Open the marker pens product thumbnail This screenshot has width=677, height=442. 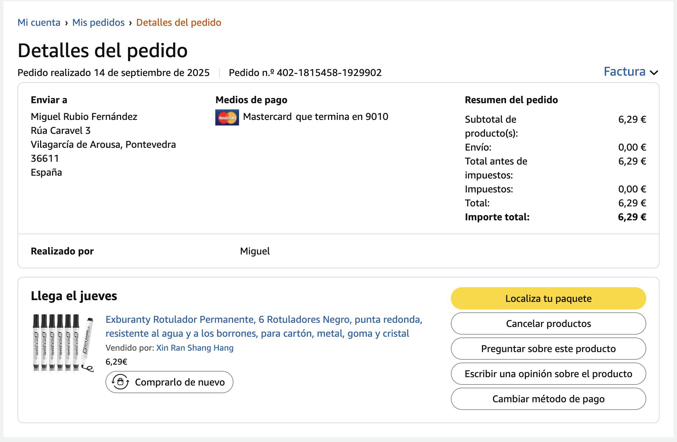pyautogui.click(x=63, y=343)
